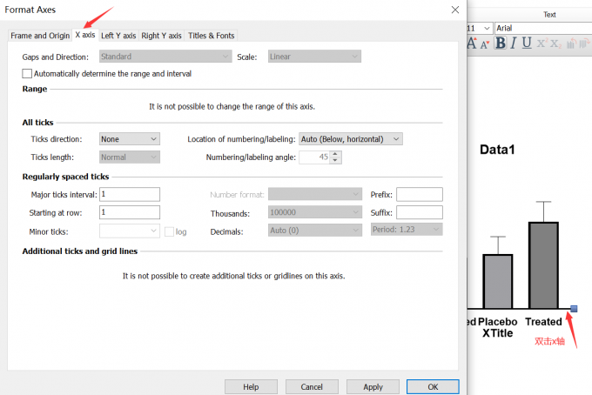
Task: Open the font size dropdown showing 11
Action: pyautogui.click(x=487, y=29)
